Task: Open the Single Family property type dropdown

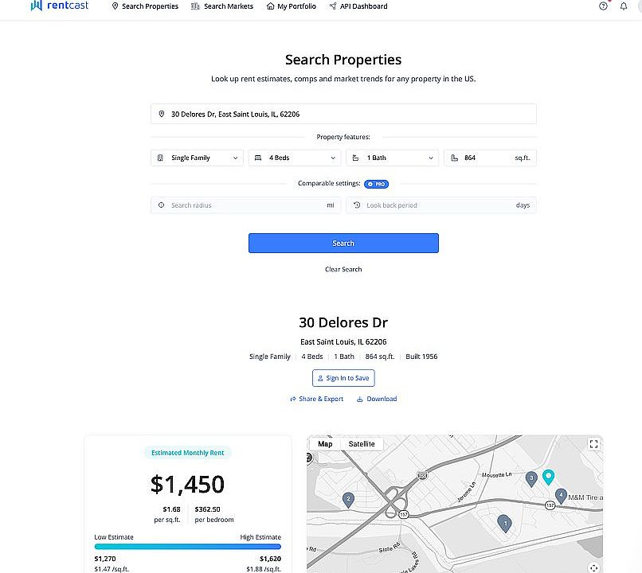Action: (x=197, y=158)
